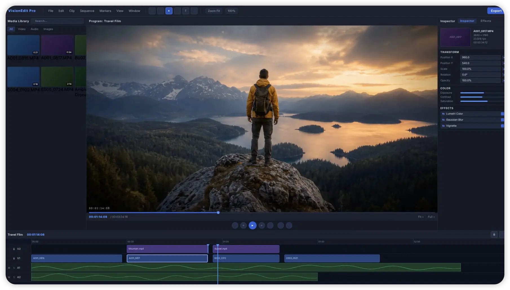Click the A001_0817 inspector preview thumbnail
The image size is (510, 290).
(455, 37)
